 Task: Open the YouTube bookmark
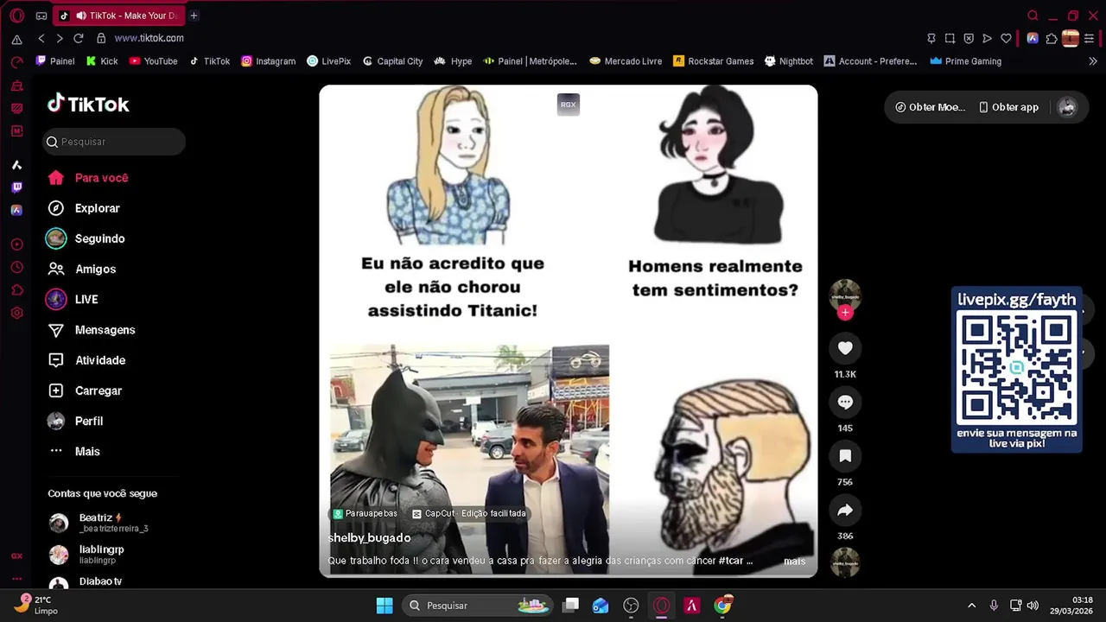coord(153,61)
